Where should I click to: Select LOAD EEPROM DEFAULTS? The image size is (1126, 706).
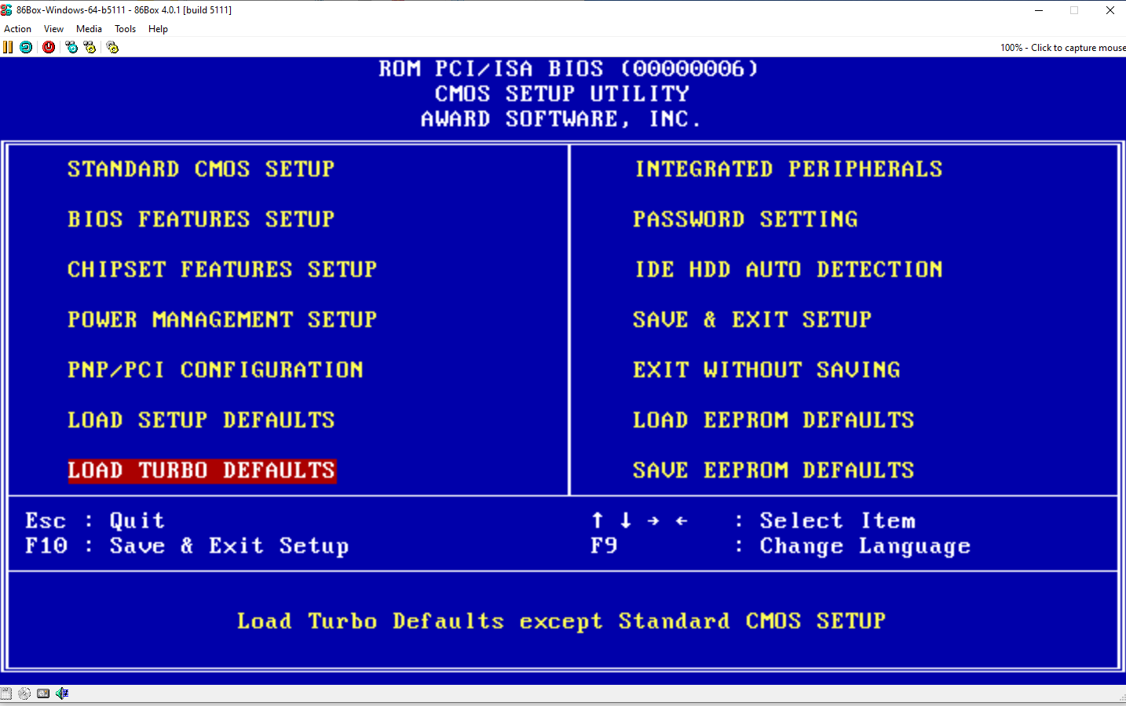point(773,420)
